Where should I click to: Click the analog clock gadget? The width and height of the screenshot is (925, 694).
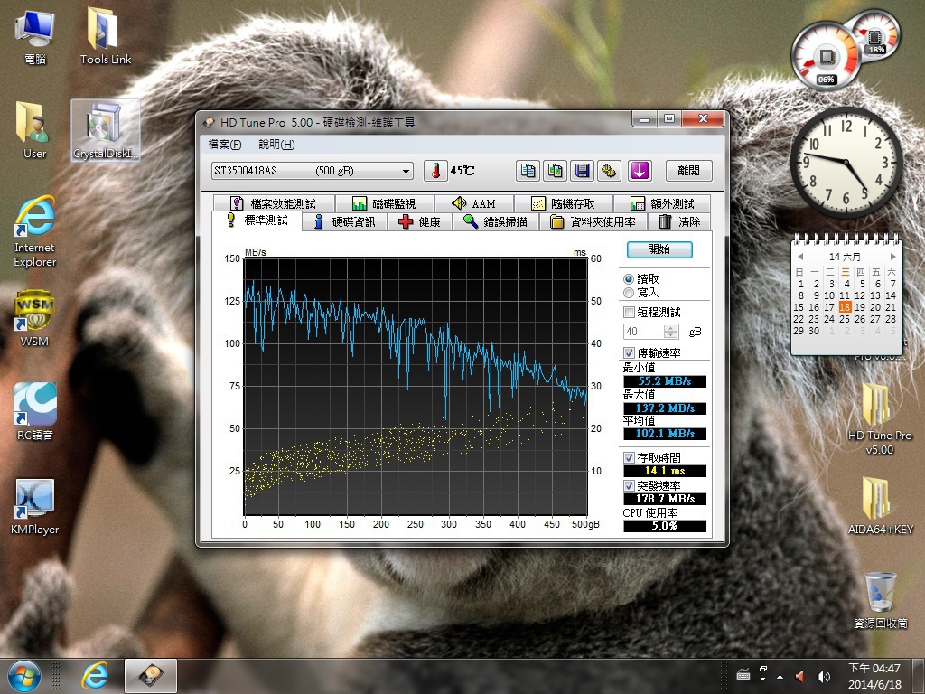coord(846,163)
